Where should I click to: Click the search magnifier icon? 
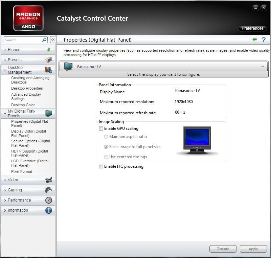click(44, 40)
